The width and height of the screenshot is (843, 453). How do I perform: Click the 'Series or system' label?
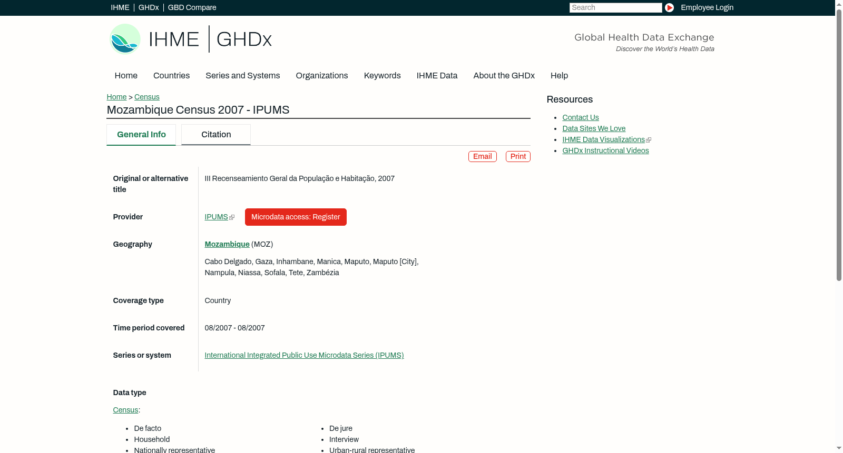[142, 355]
